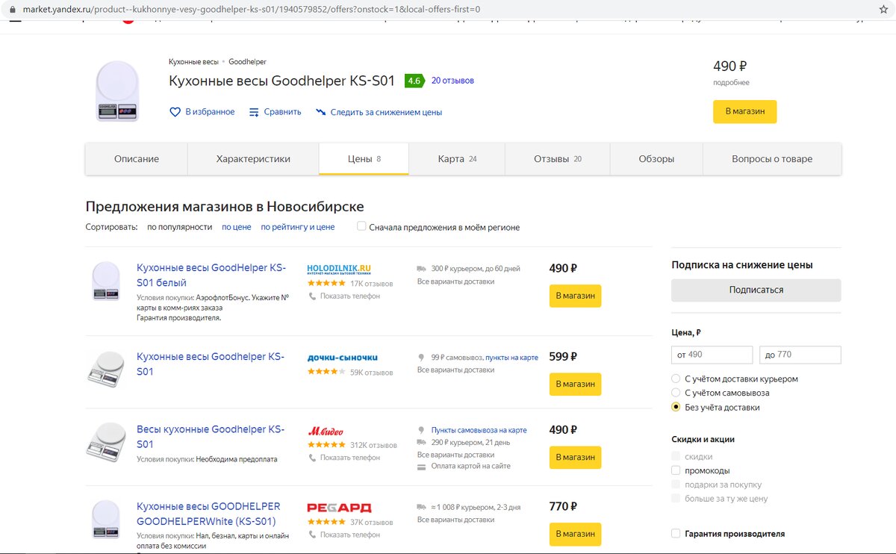Enable Сначала предложения в моём регионе checkbox
The image size is (896, 554).
(x=361, y=226)
